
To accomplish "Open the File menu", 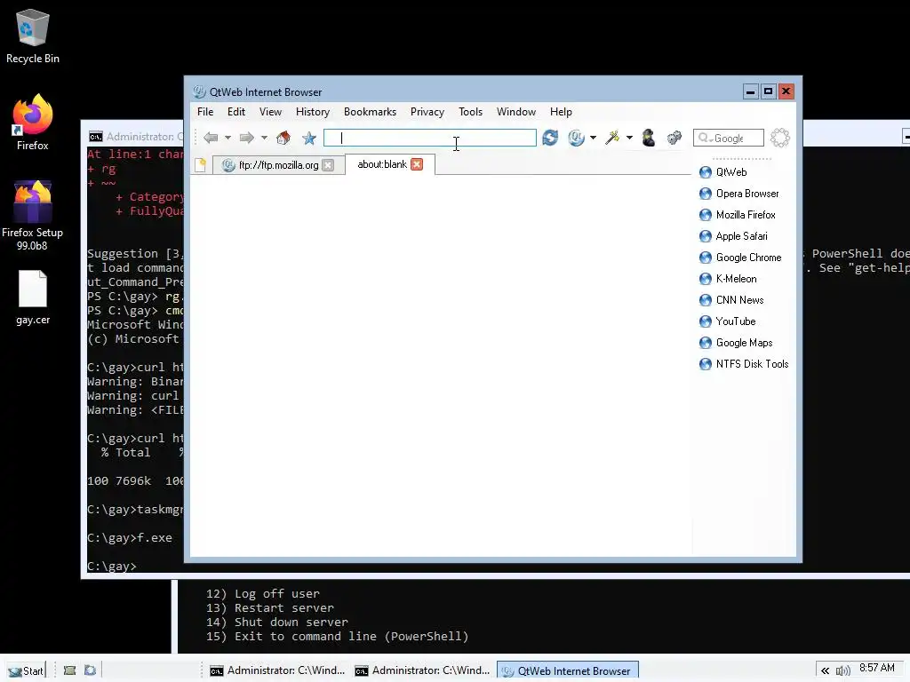I will [x=205, y=112].
